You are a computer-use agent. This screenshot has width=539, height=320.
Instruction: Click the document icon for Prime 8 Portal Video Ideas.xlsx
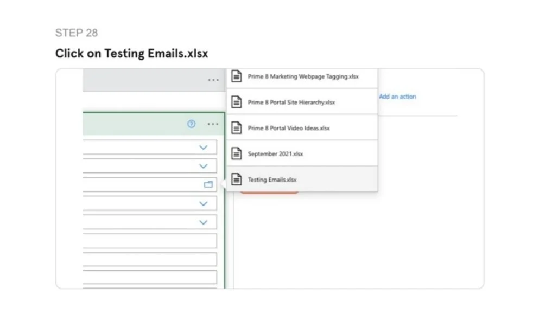(236, 127)
